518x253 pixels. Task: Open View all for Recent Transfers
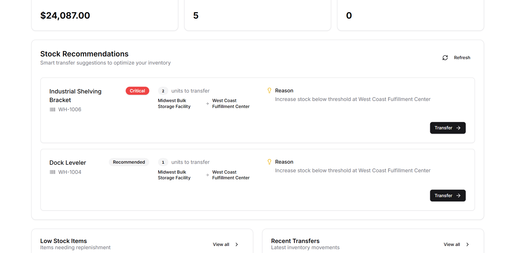(x=456, y=244)
